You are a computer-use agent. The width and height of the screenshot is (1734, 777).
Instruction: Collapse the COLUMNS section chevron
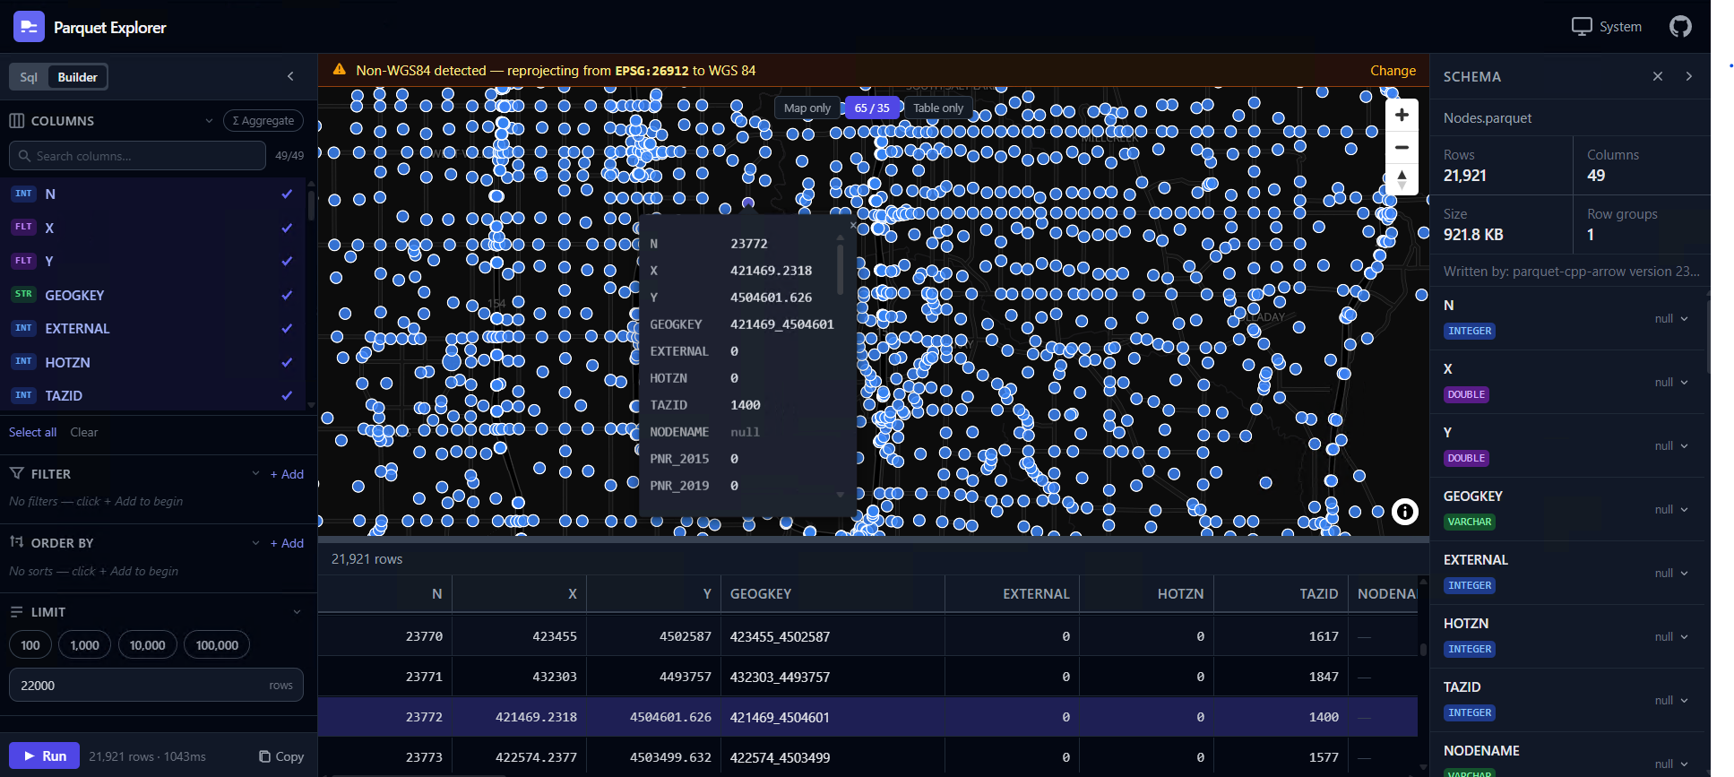click(x=209, y=121)
